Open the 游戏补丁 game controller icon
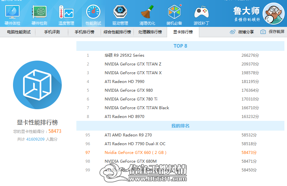The width and height of the screenshot is (287, 186). [201, 12]
